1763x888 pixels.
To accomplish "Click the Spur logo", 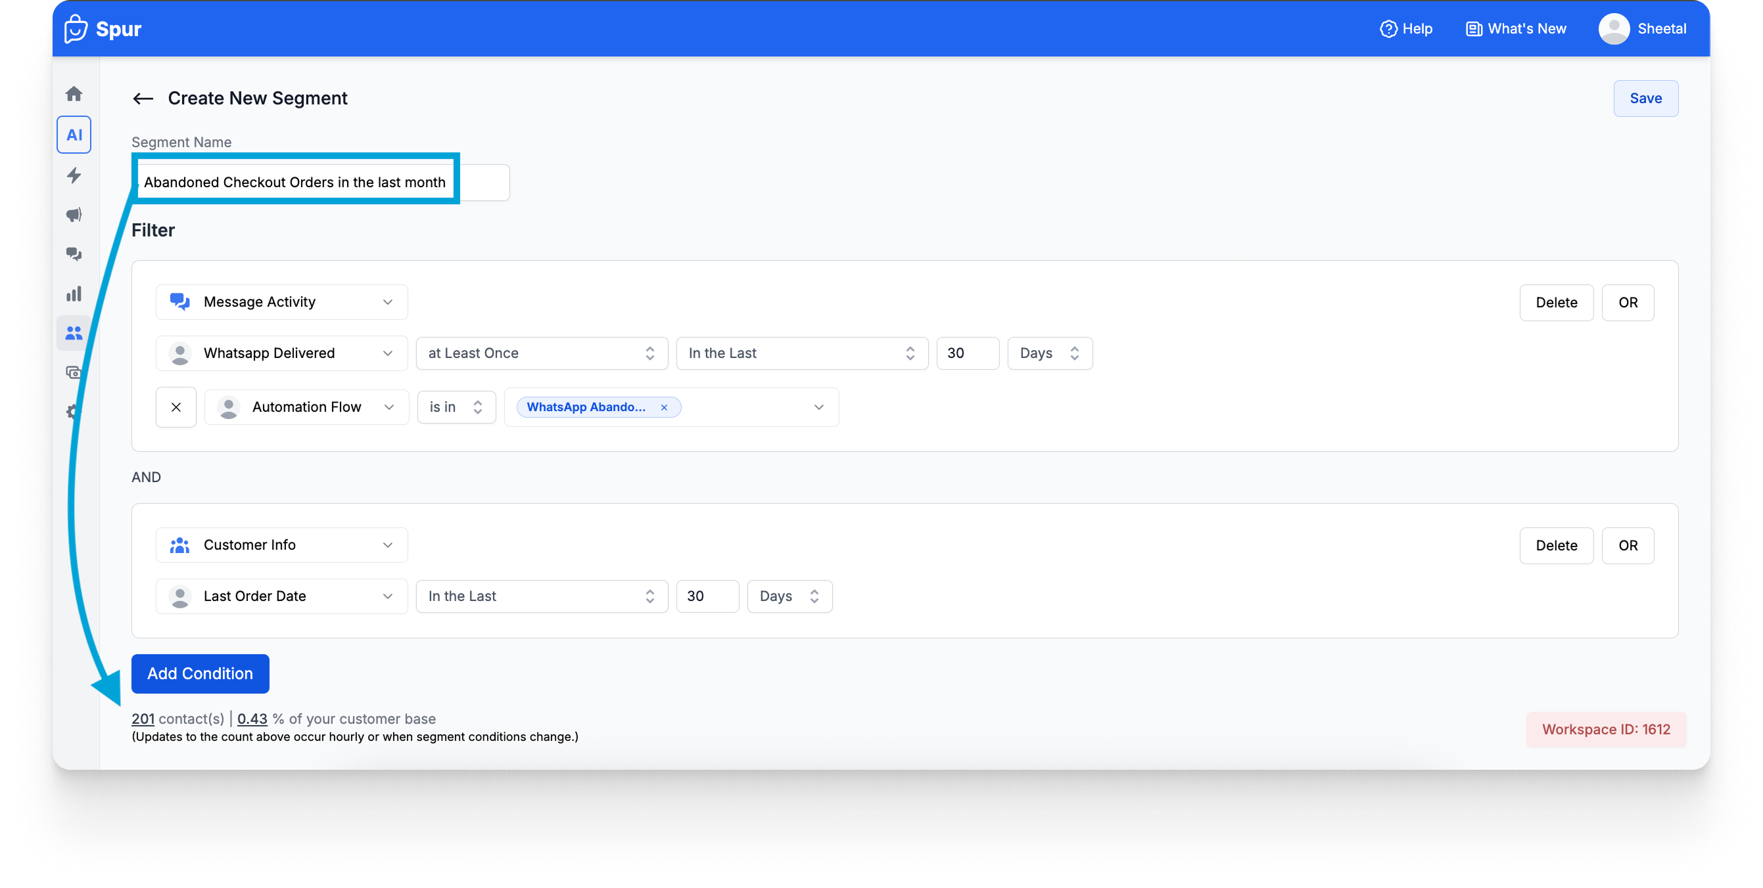I will pos(103,29).
